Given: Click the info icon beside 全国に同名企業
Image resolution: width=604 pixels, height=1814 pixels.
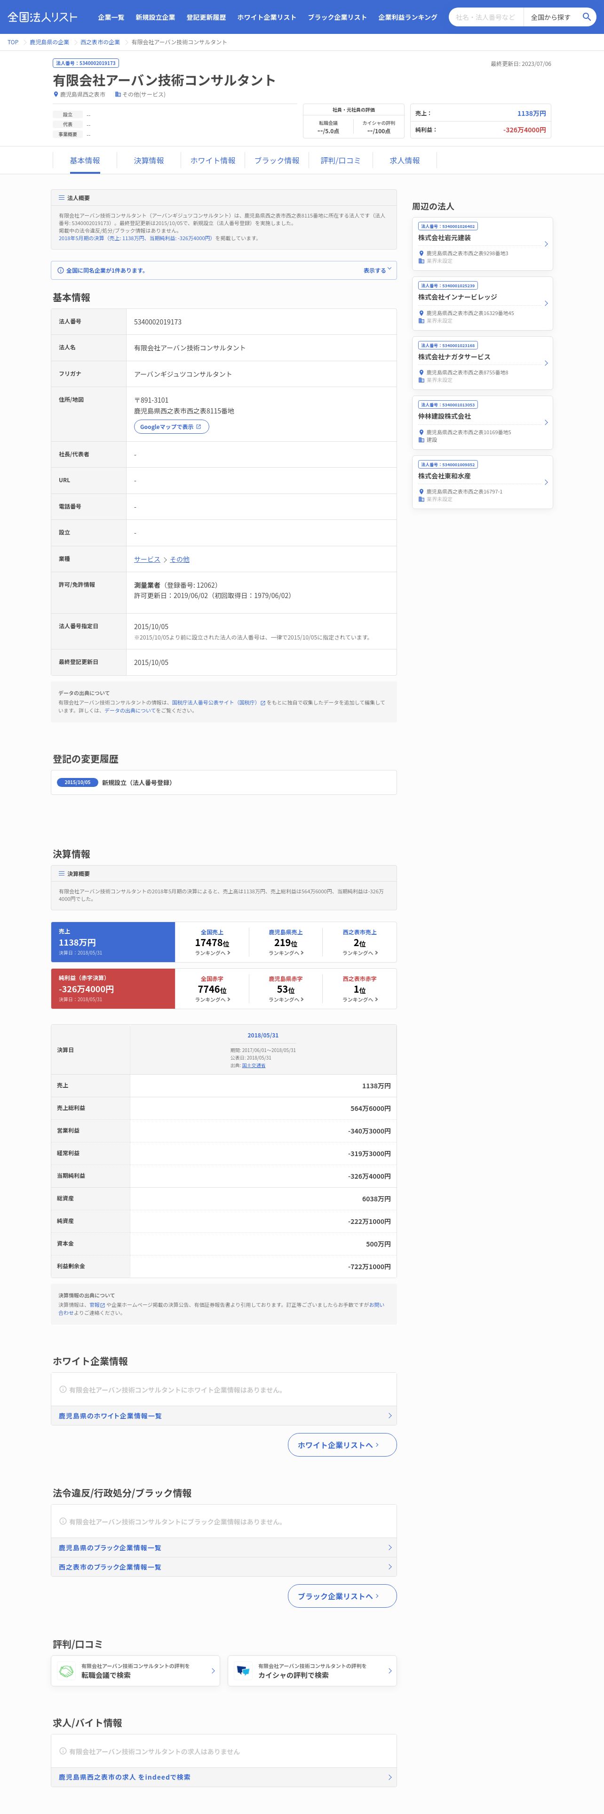Looking at the screenshot, I should (61, 270).
